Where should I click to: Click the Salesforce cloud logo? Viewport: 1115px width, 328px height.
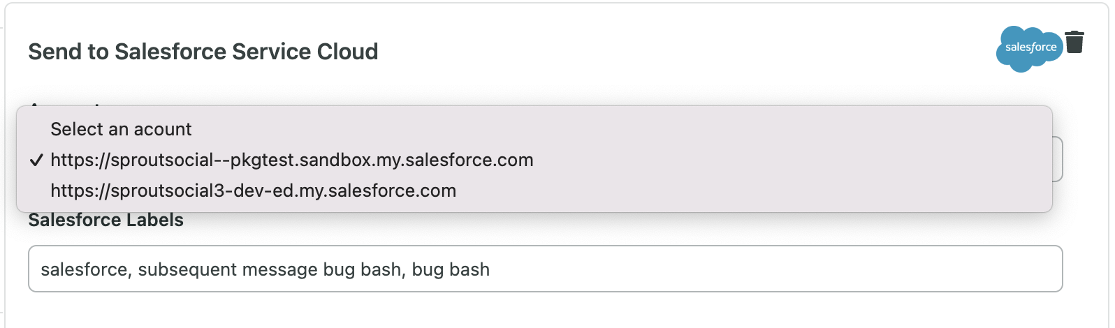[x=1029, y=49]
